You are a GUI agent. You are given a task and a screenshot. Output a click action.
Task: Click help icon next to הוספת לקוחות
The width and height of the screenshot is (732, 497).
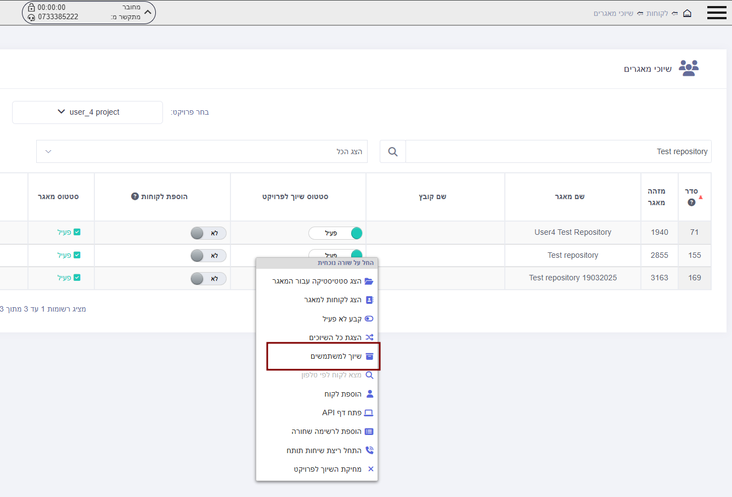click(x=135, y=196)
